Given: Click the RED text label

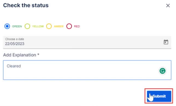Looking at the screenshot, I should 77,26.
